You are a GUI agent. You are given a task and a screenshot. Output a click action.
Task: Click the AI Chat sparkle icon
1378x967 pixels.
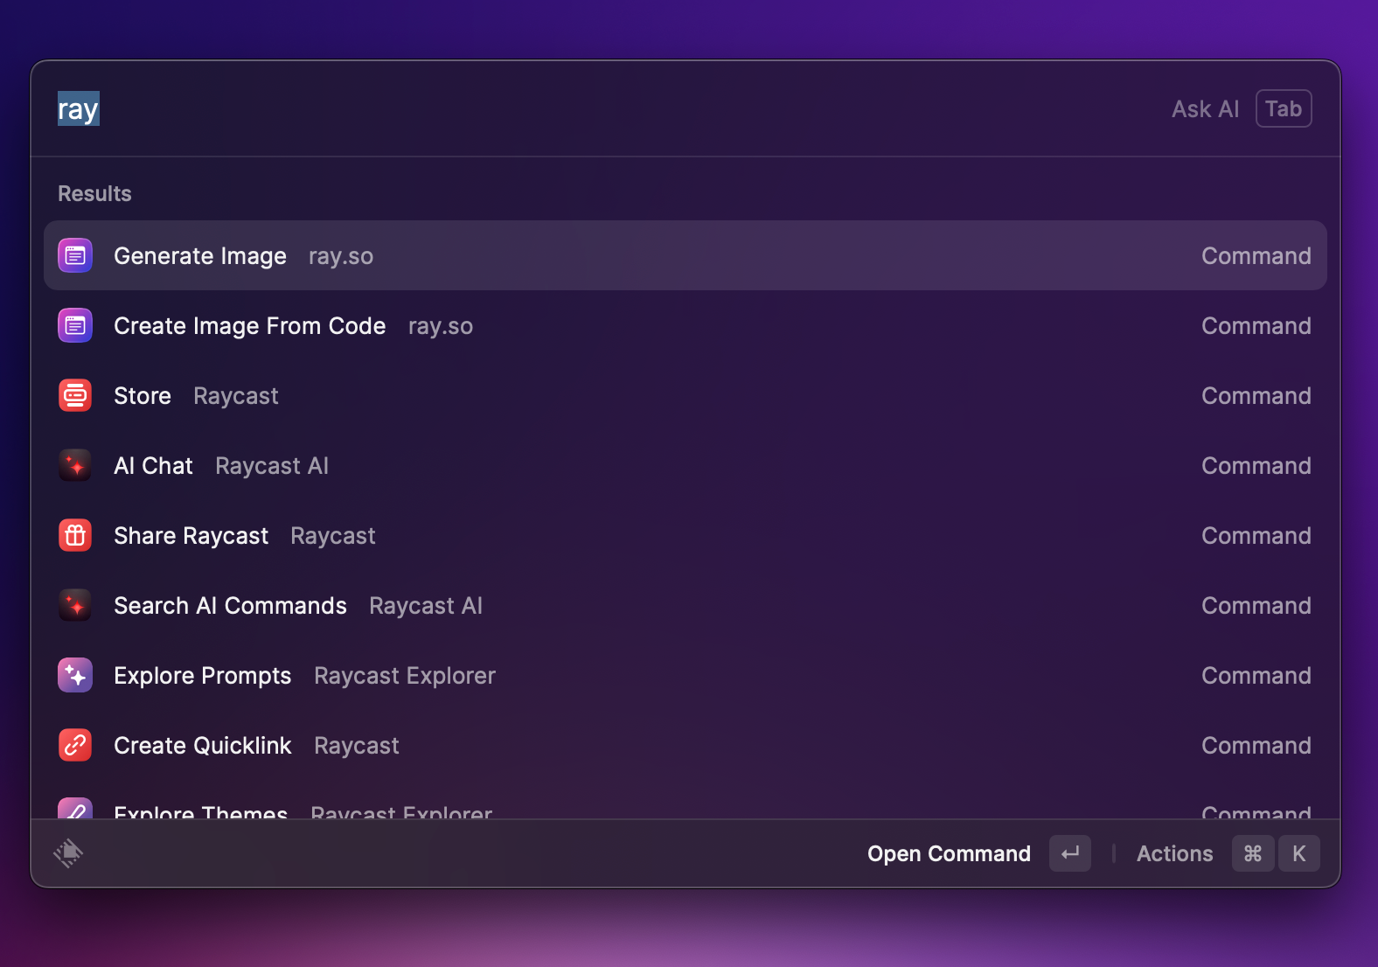[75, 465]
